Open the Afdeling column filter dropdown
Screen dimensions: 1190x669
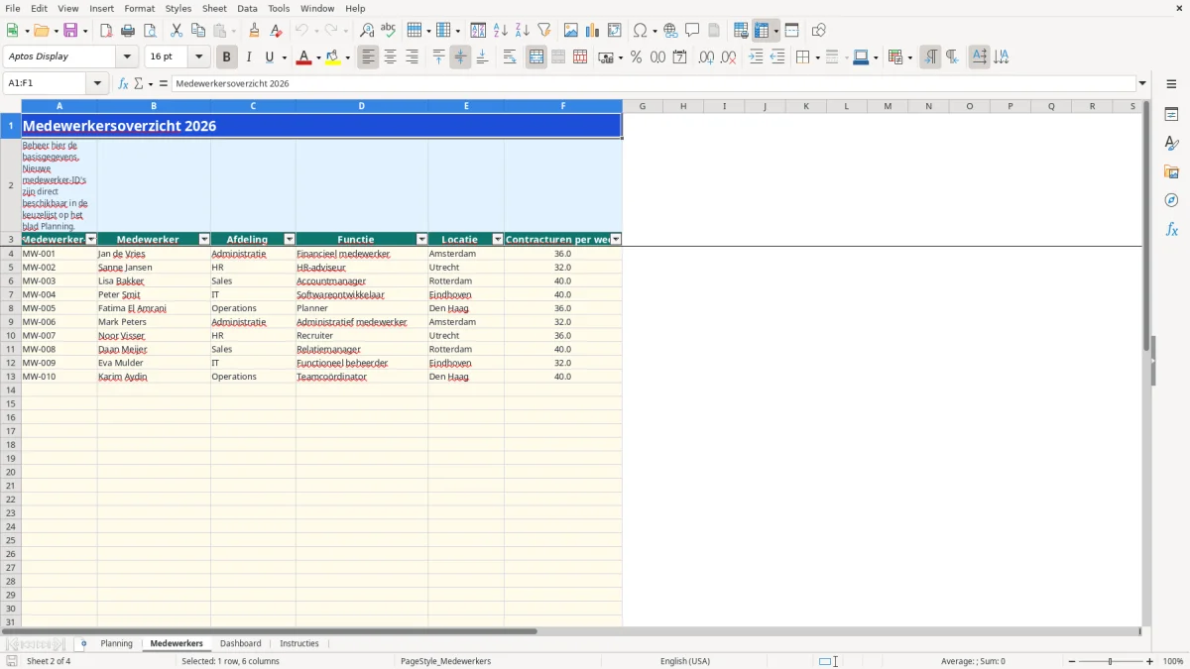290,239
